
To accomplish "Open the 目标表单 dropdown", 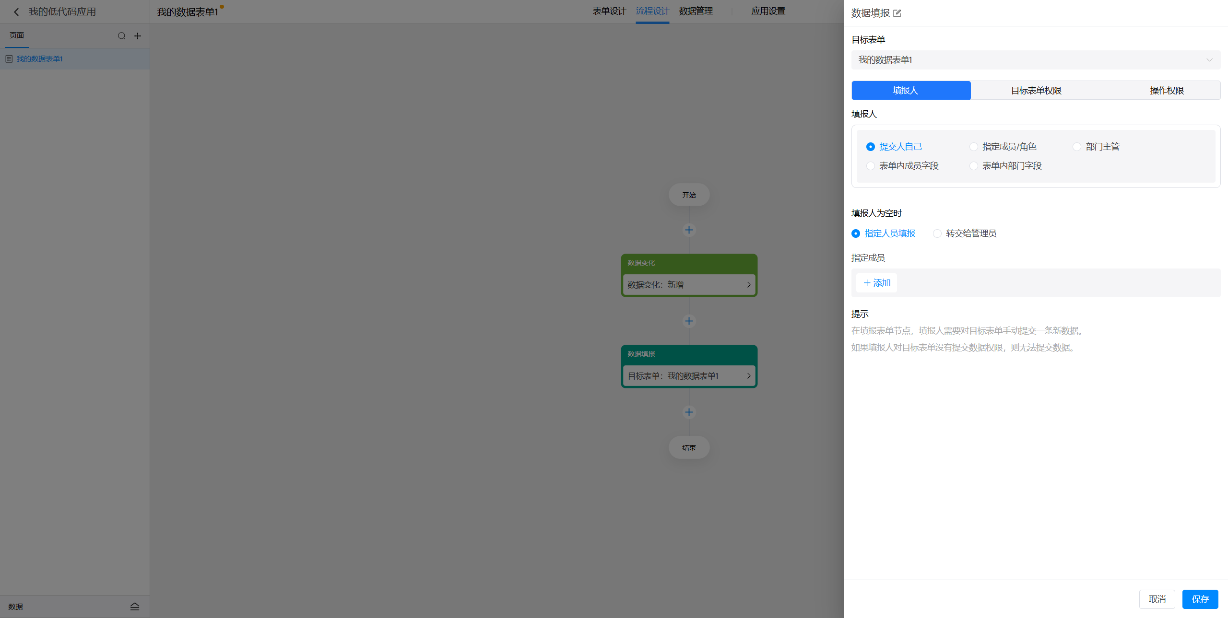I will tap(1036, 60).
